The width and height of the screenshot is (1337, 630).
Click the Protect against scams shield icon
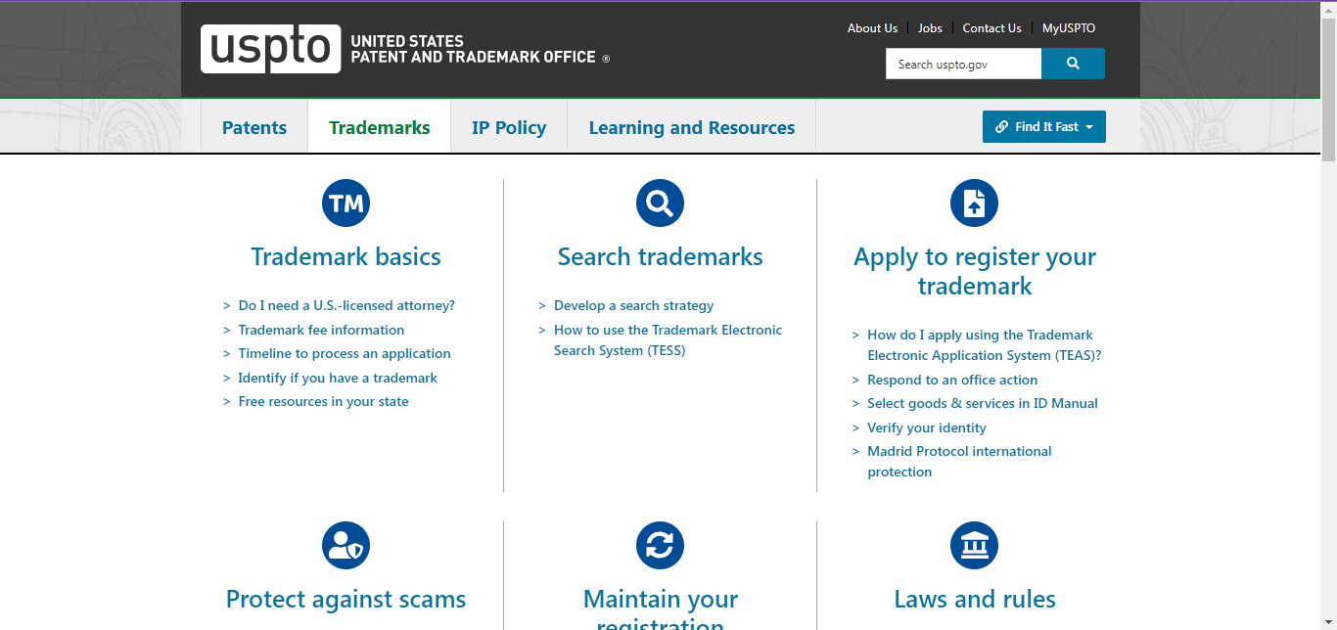click(346, 546)
